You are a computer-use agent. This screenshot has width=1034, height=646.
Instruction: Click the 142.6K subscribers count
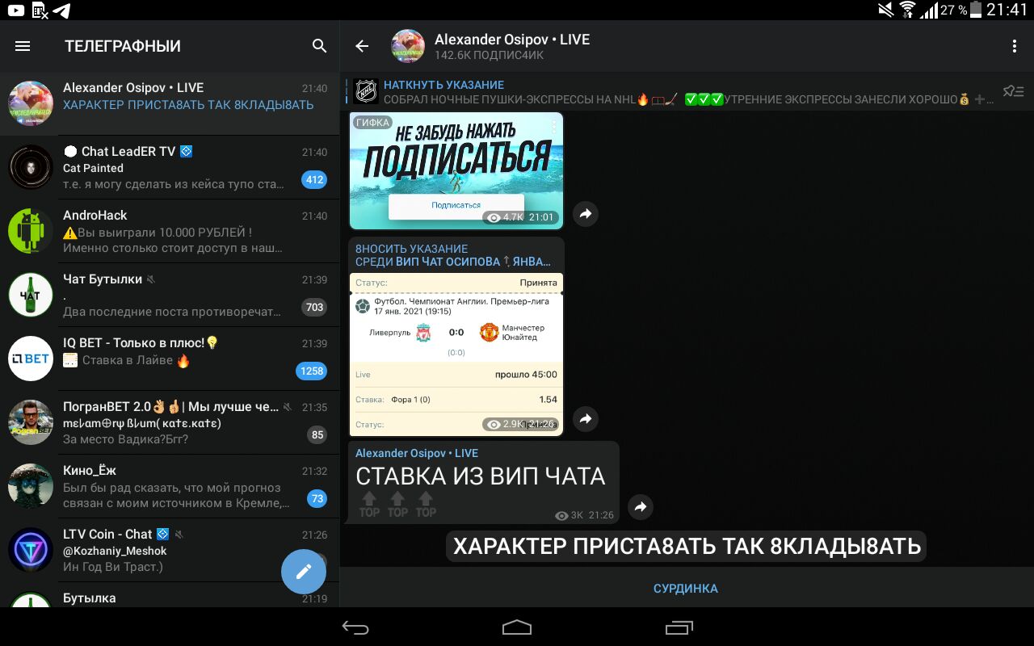tap(490, 56)
